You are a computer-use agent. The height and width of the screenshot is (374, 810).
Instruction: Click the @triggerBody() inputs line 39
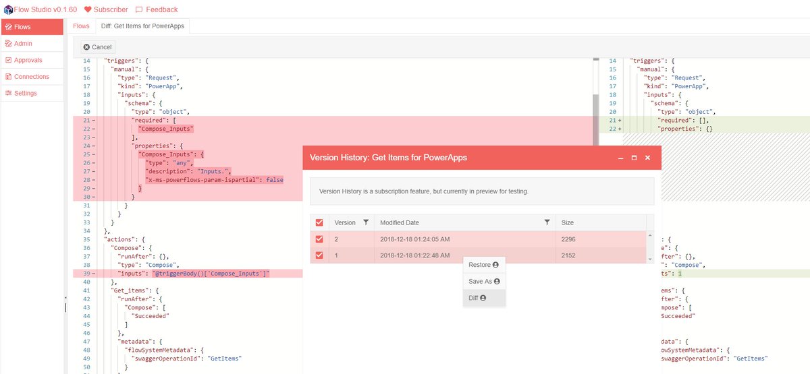194,273
